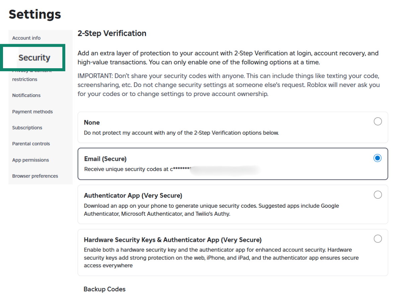Viewport: 395px width, 298px height.
Task: Select the None 2-Step Verification option
Action: [x=378, y=121]
